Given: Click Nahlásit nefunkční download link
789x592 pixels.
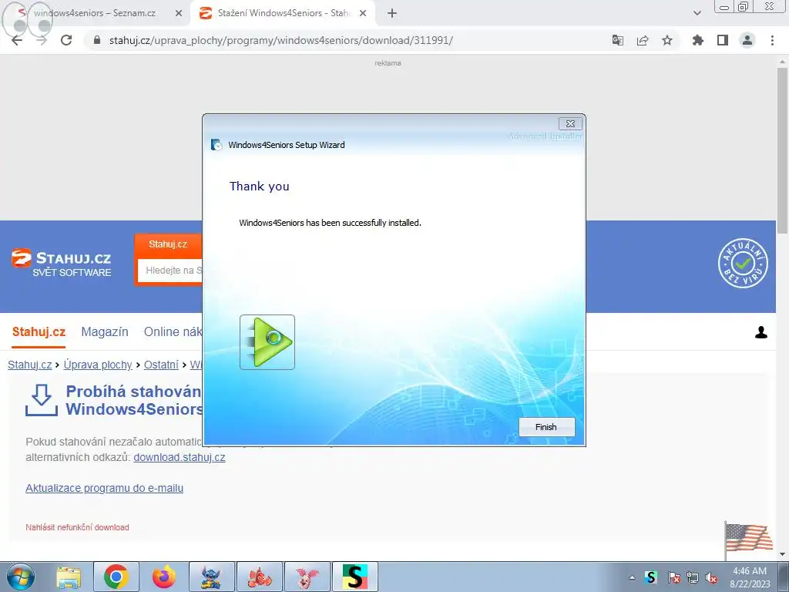Looking at the screenshot, I should tap(78, 527).
